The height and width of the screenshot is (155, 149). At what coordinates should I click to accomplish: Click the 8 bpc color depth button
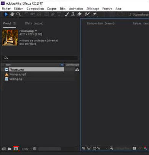(x=25, y=149)
